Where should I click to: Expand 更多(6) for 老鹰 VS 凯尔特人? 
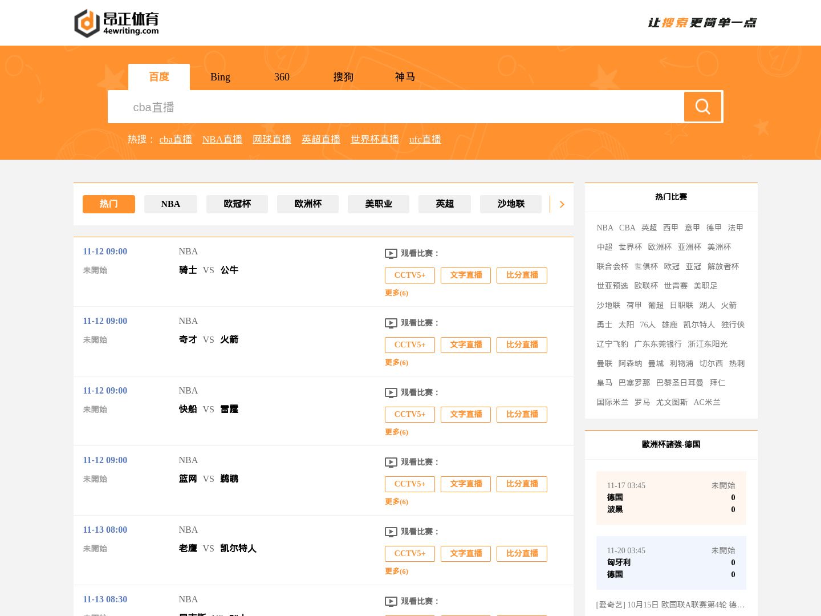pyautogui.click(x=396, y=571)
